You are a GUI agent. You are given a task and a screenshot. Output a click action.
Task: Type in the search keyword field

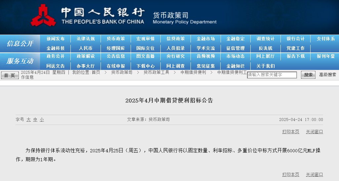272,75
